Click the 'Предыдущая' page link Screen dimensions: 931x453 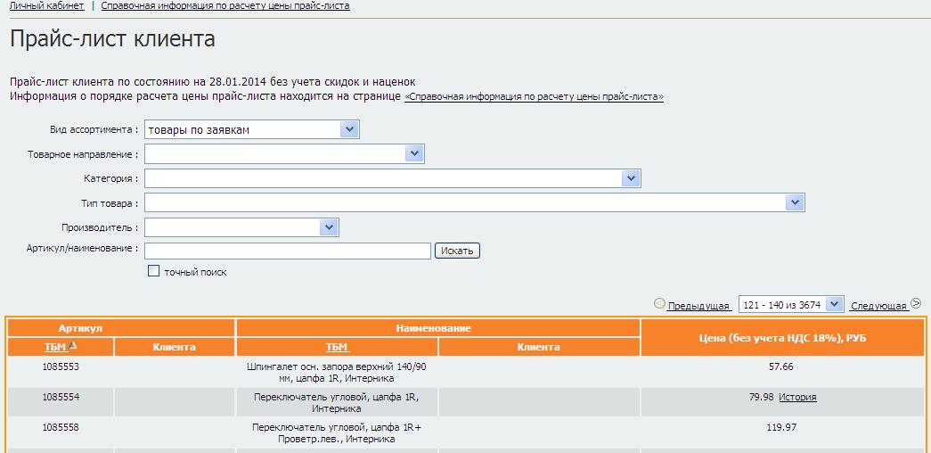pyautogui.click(x=699, y=306)
